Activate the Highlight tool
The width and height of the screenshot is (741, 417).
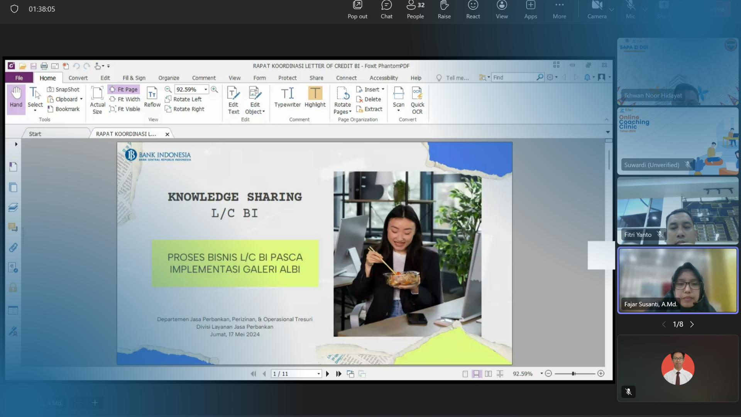315,97
